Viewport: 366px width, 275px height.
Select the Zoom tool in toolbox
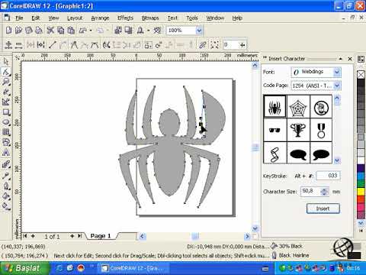[6, 82]
